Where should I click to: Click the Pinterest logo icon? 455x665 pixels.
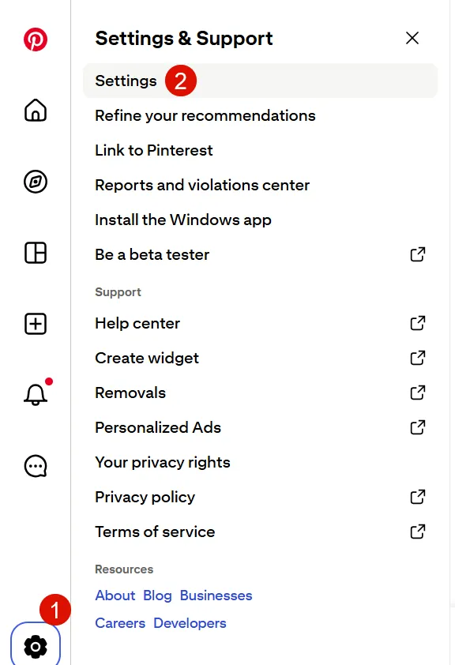coord(36,39)
